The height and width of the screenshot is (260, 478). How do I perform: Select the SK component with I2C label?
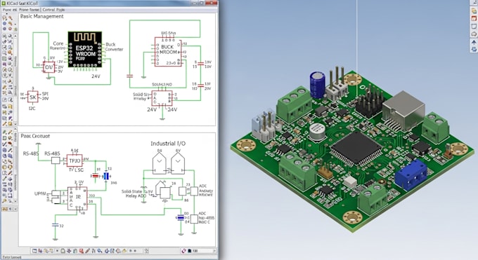click(x=32, y=97)
